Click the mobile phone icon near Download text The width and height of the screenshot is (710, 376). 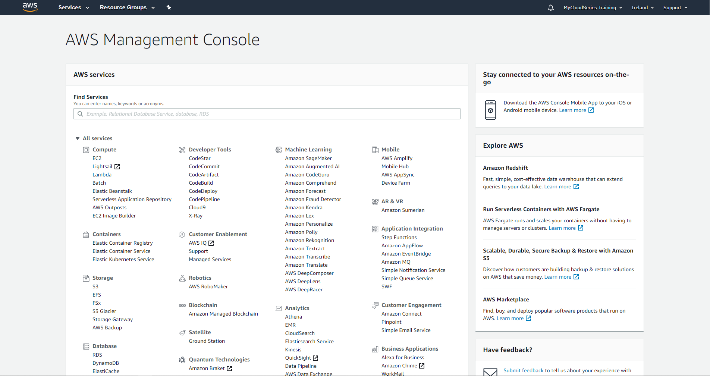pos(490,110)
